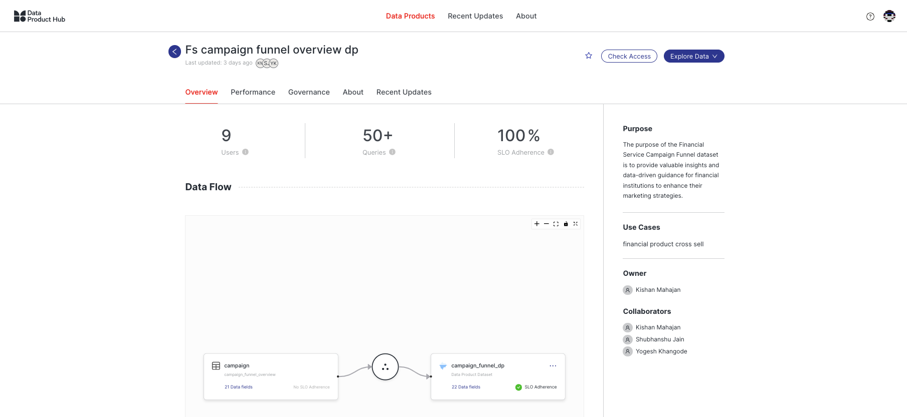Go back with the blue arrow button
Image resolution: width=907 pixels, height=417 pixels.
click(x=174, y=52)
